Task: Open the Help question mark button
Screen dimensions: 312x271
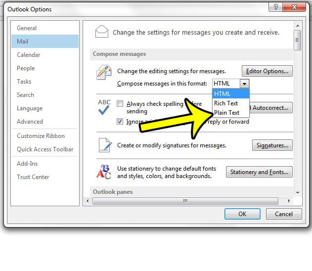Action: point(275,7)
